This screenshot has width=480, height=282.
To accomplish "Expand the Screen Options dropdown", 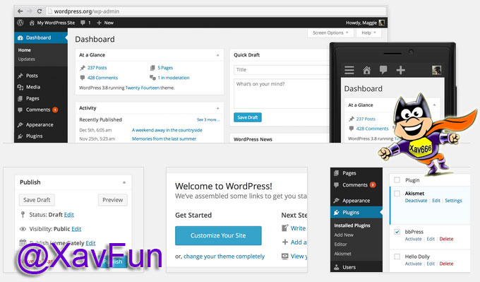I will (330, 33).
